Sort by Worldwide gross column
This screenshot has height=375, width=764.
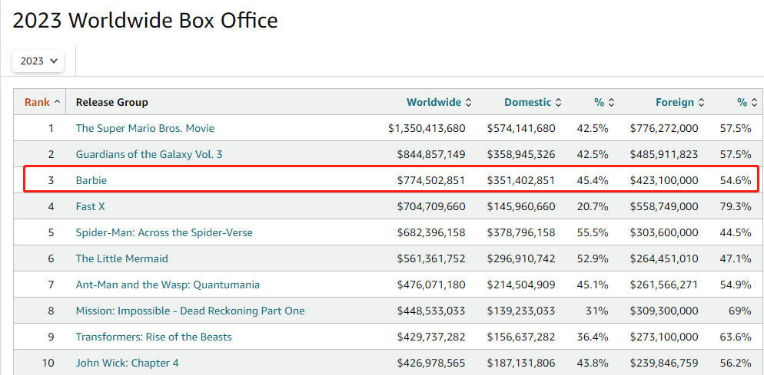click(x=434, y=102)
